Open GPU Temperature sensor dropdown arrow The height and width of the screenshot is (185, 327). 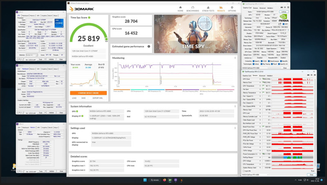pos(260,86)
